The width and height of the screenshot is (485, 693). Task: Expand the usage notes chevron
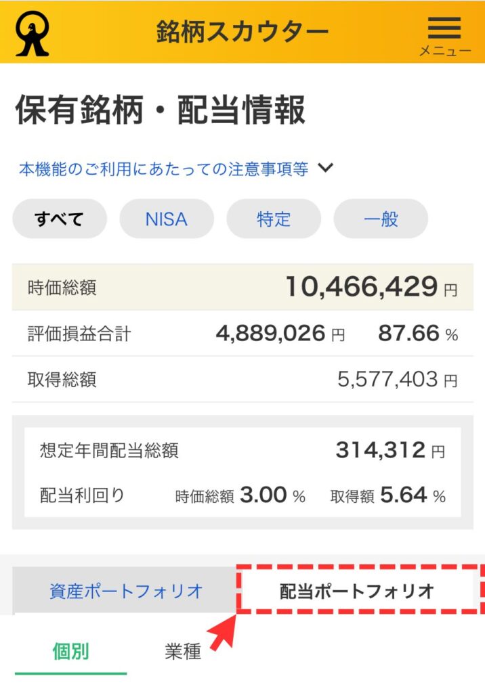point(326,168)
